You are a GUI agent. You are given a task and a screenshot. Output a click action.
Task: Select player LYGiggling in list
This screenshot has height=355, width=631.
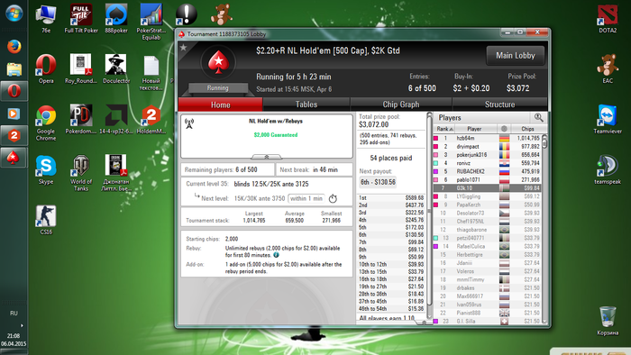[488, 196]
